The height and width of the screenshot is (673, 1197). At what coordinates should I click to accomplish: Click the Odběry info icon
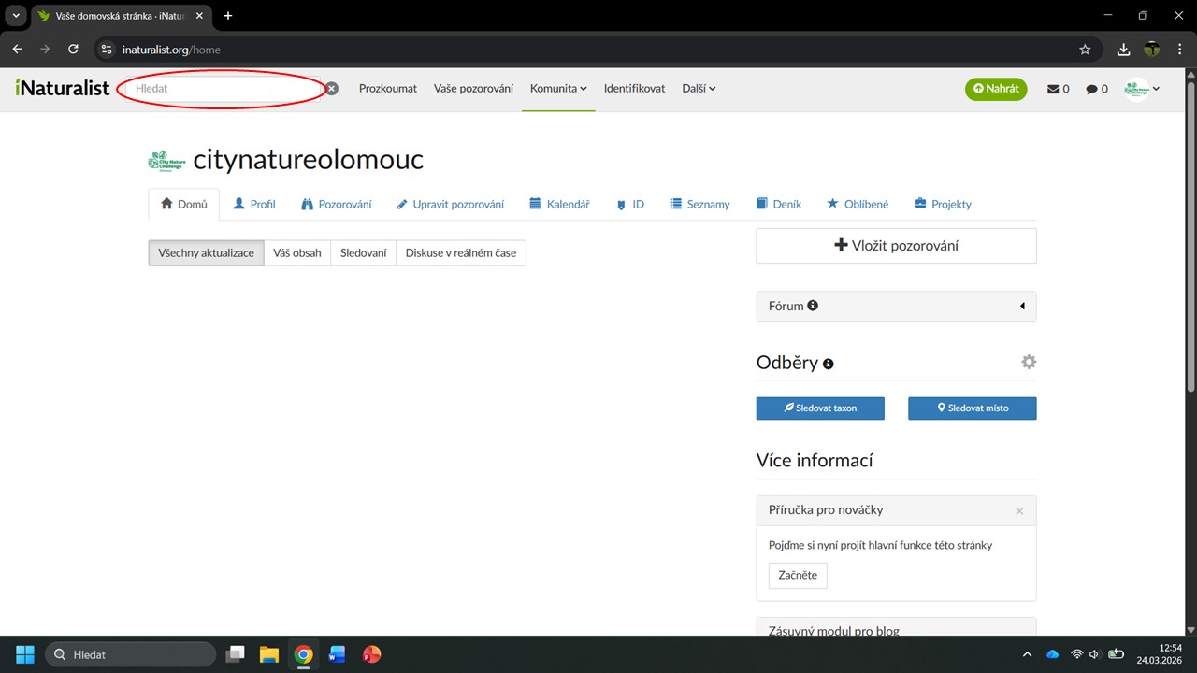coord(829,364)
